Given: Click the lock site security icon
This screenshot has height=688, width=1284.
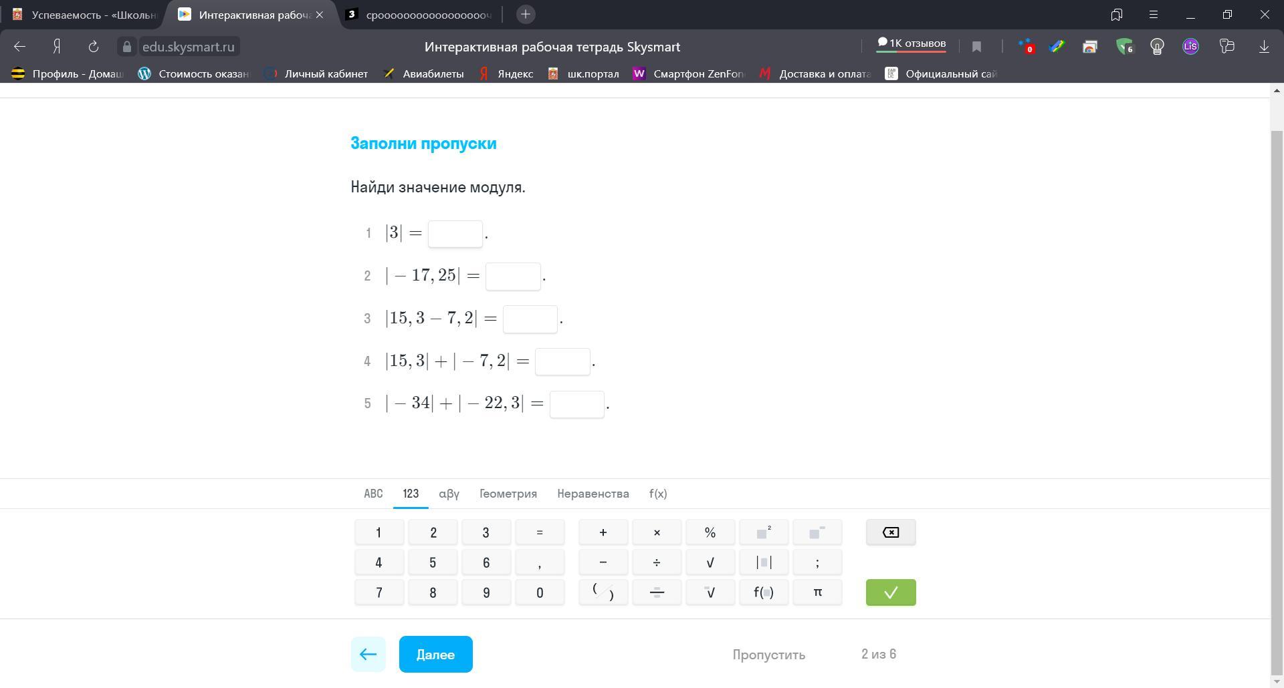Looking at the screenshot, I should pyautogui.click(x=127, y=47).
